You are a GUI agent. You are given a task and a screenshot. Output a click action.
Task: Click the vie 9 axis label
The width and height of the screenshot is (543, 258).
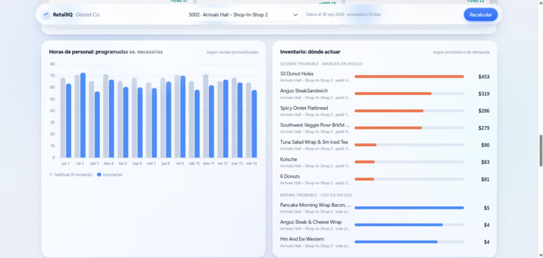[180, 164]
